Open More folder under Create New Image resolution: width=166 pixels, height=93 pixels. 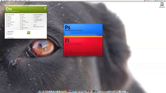22,29
